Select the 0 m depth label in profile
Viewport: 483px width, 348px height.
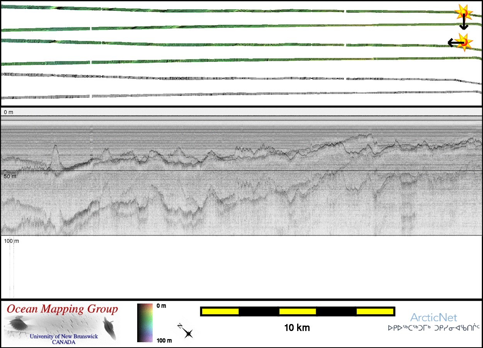9,112
